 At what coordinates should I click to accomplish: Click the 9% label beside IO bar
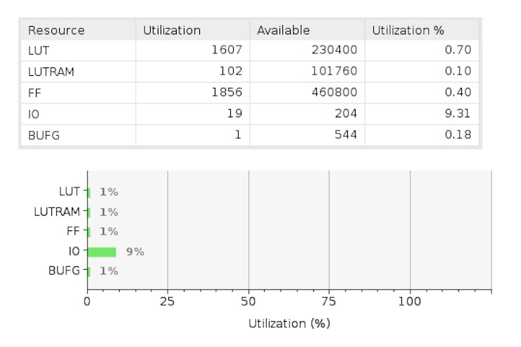(x=135, y=251)
